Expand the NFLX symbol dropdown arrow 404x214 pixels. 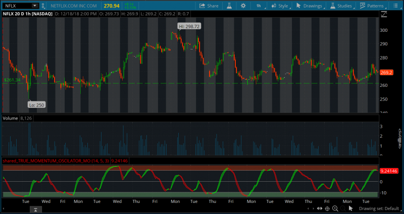35,6
